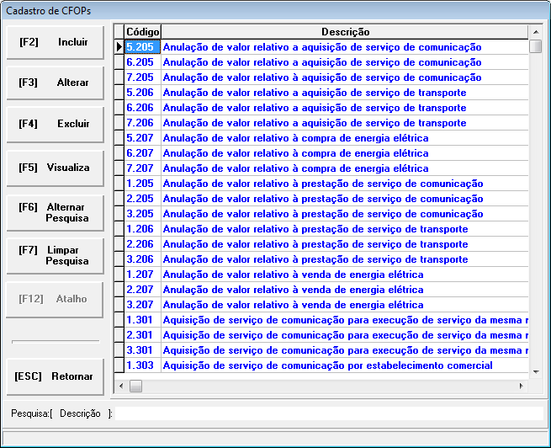Select the code cell 2.301
Viewport: 551px width, 448px height.
(x=142, y=335)
